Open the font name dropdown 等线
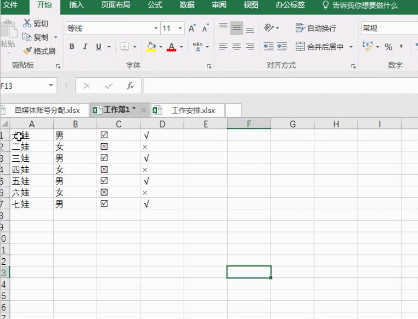 (156, 28)
